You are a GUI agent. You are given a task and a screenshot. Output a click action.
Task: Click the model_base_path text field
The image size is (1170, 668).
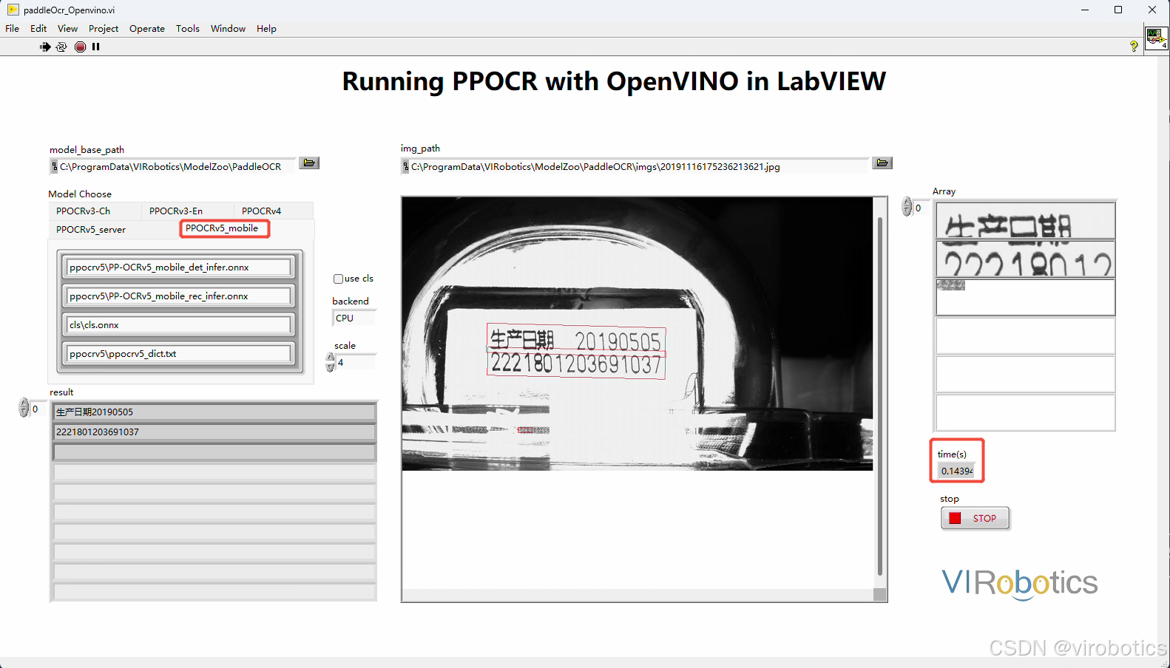pos(176,167)
